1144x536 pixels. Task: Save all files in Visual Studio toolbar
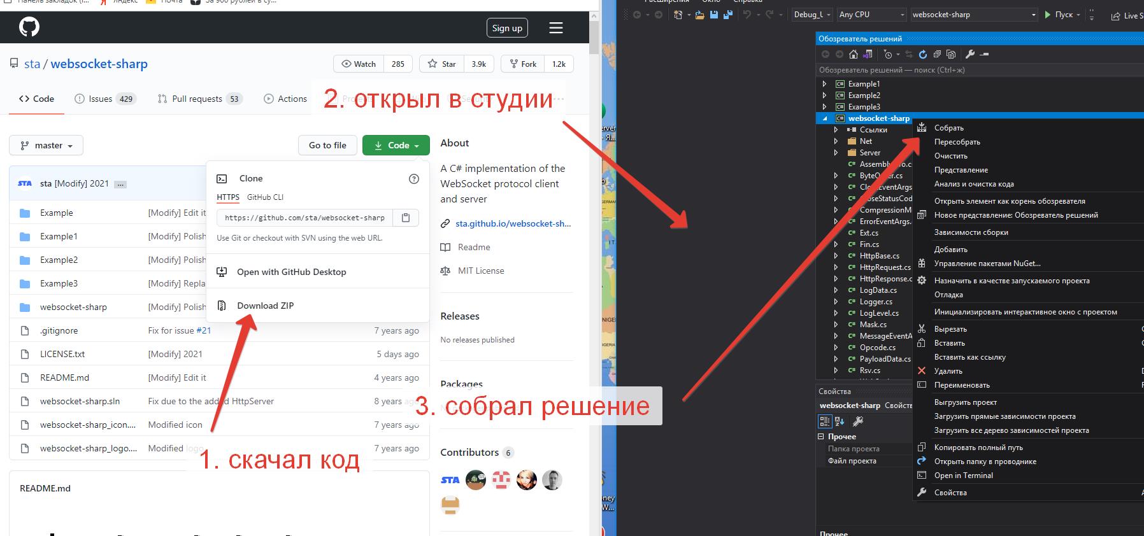tap(727, 15)
